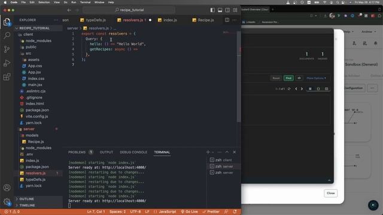
Task: Close the terminal panel
Action: pos(234,152)
